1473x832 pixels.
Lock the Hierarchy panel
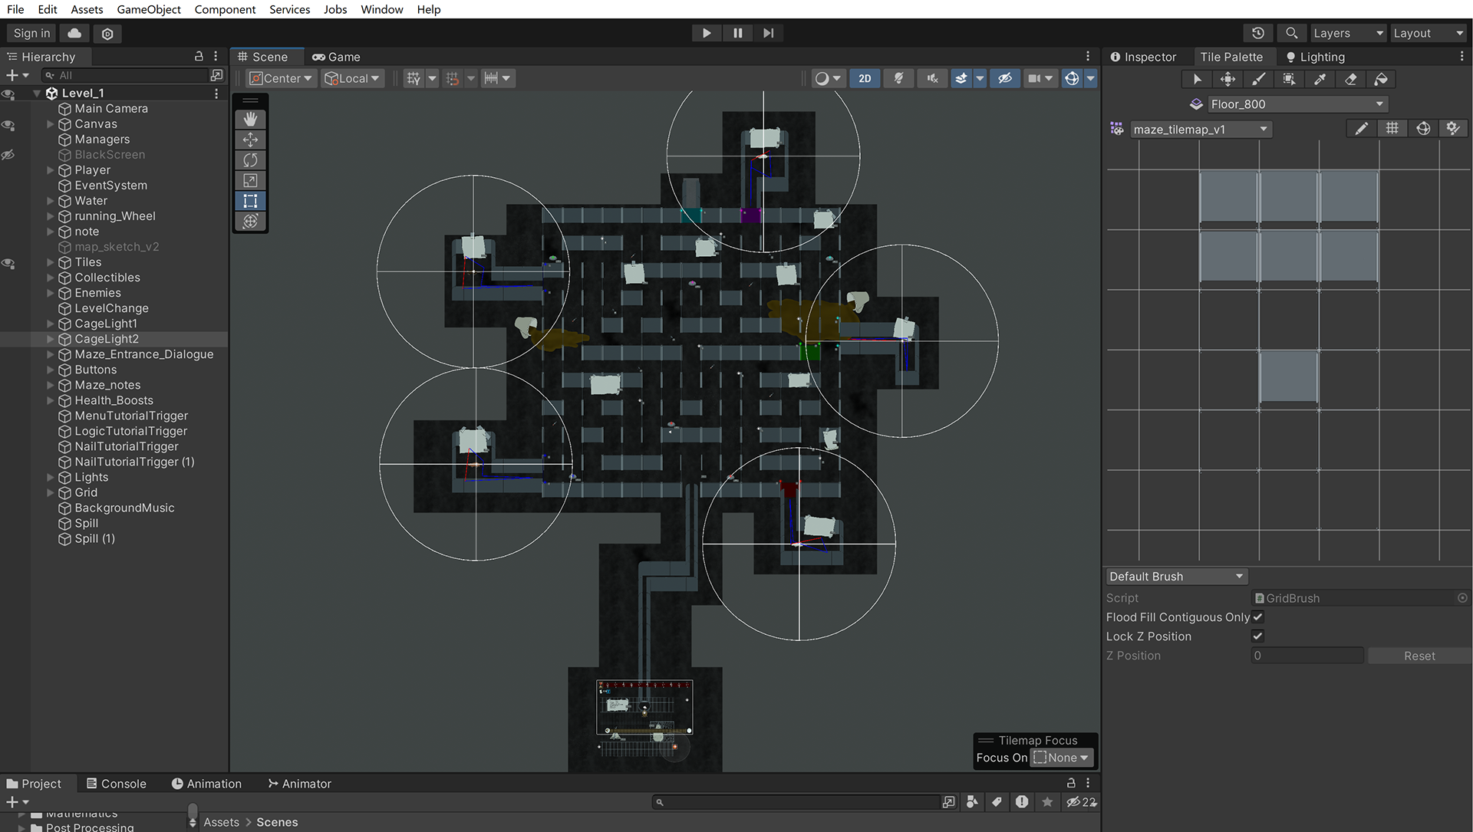click(199, 56)
